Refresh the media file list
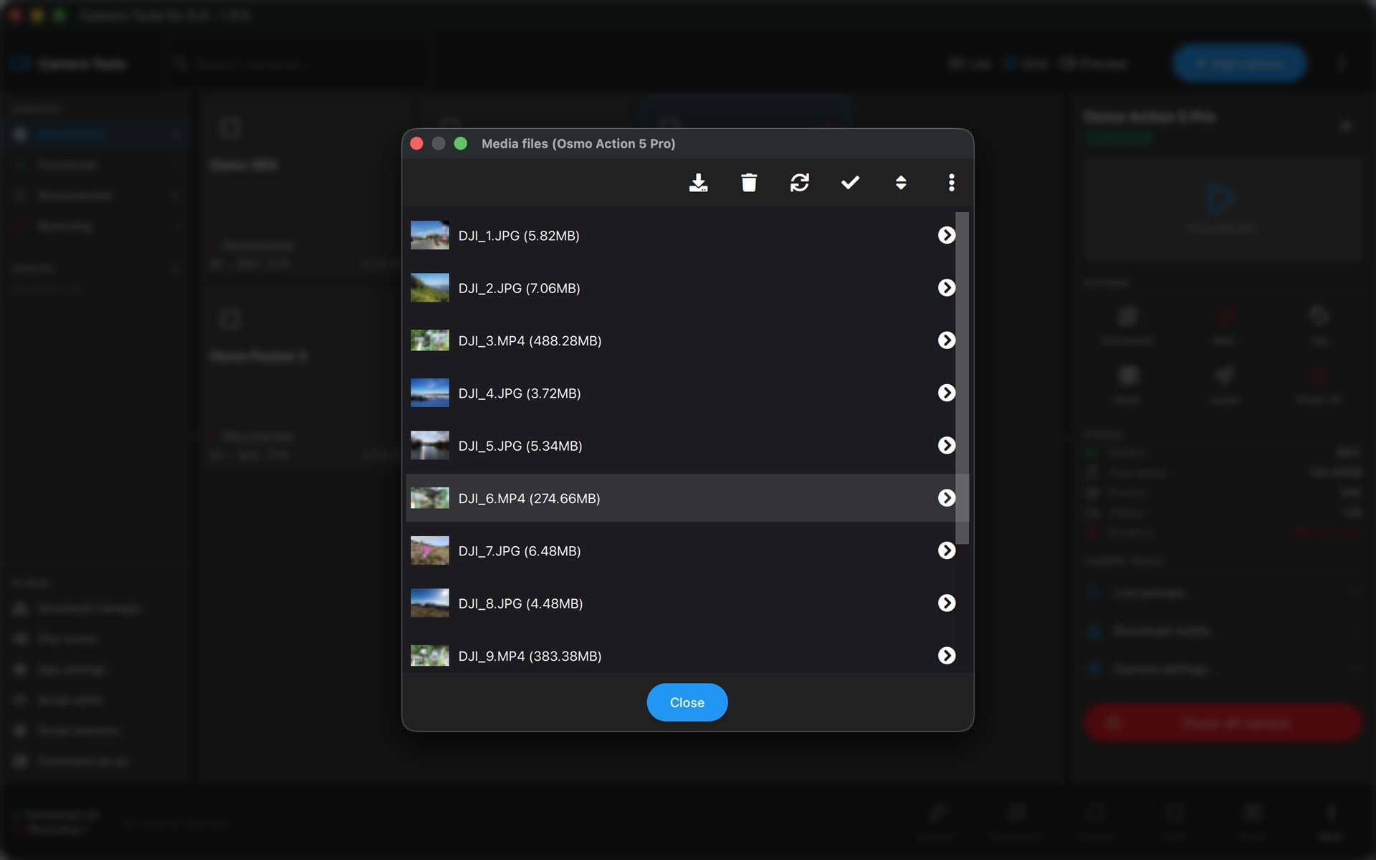The width and height of the screenshot is (1376, 860). pyautogui.click(x=800, y=183)
